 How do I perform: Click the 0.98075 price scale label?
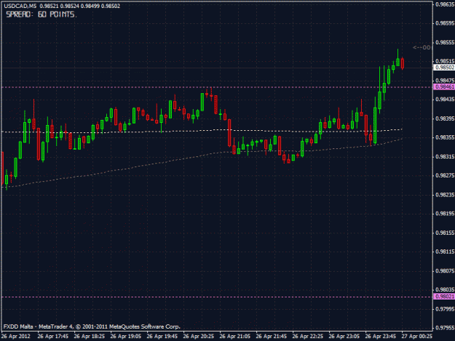coord(445,271)
